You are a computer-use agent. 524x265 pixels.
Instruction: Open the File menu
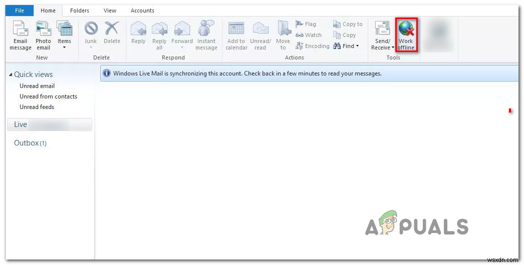(x=20, y=10)
